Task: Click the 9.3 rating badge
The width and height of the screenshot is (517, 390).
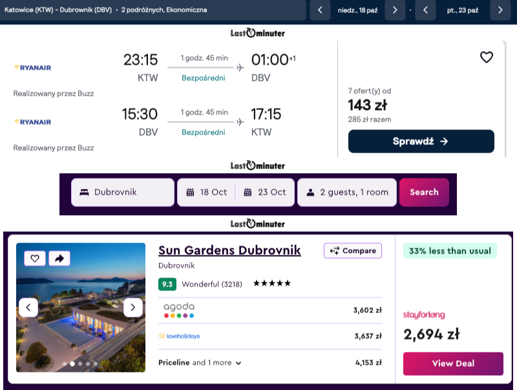Action: pos(167,285)
